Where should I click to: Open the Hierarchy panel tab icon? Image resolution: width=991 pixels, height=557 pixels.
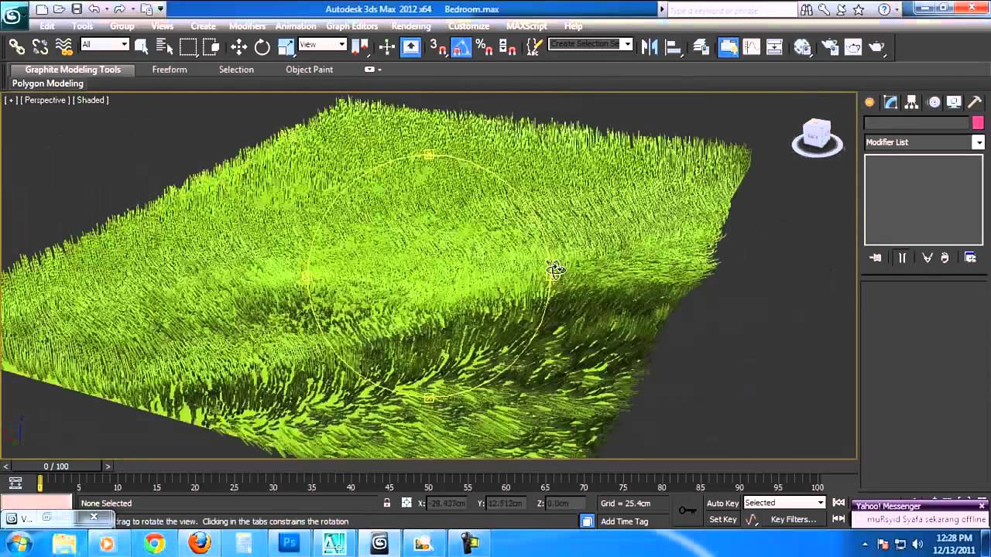pos(911,102)
